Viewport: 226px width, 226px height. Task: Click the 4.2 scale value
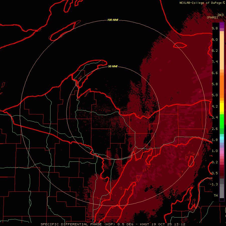[215, 106]
